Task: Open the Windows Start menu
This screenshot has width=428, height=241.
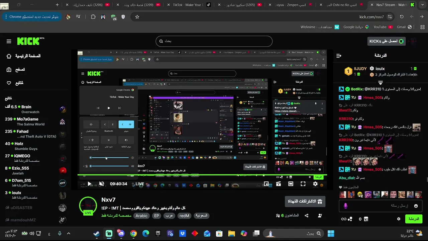Action: [331, 233]
